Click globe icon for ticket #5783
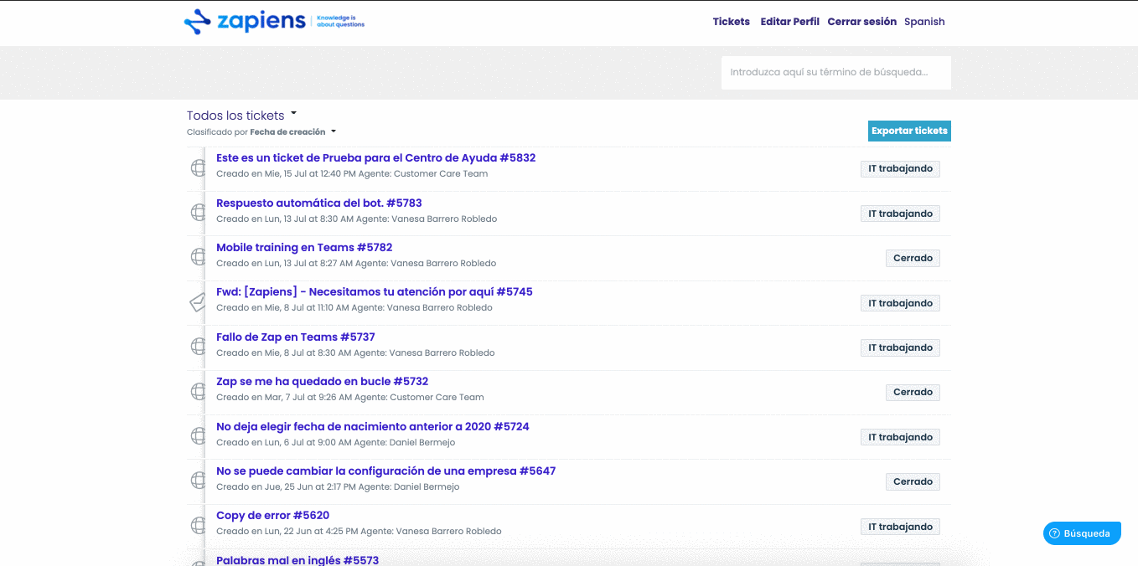The image size is (1138, 566). pos(199,213)
